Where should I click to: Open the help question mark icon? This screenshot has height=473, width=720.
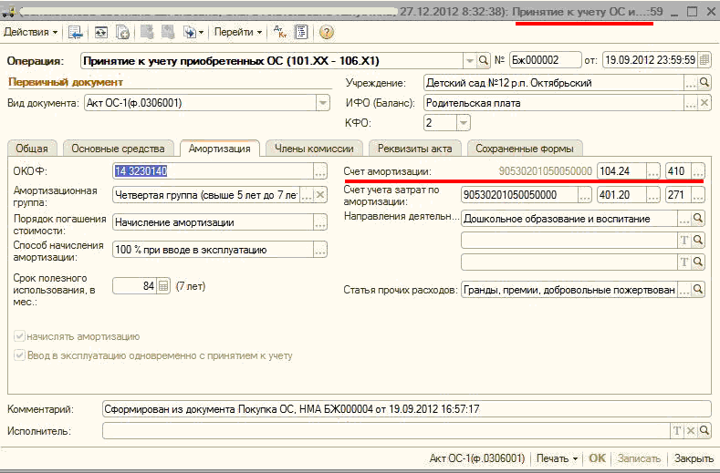326,32
